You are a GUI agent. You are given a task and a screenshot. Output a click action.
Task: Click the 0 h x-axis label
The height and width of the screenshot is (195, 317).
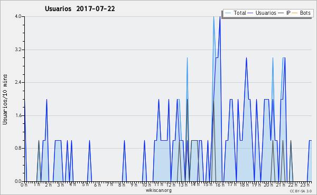click(x=24, y=185)
